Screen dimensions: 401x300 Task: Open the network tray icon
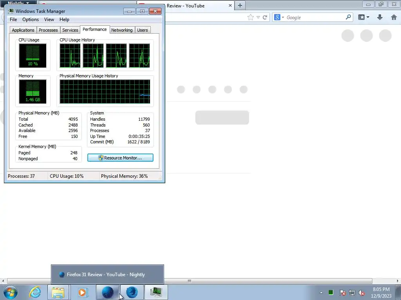[x=352, y=293]
